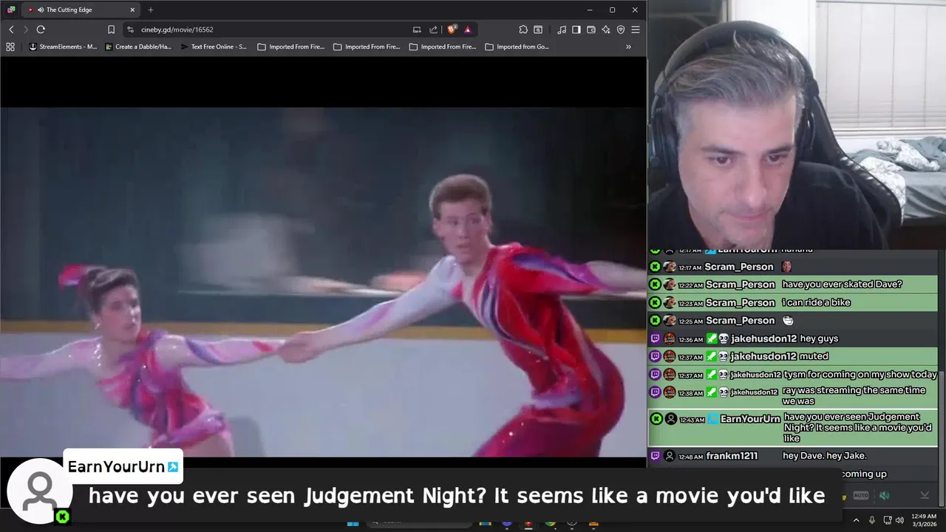Open a new browser tab
The image size is (946, 532).
pos(151,10)
